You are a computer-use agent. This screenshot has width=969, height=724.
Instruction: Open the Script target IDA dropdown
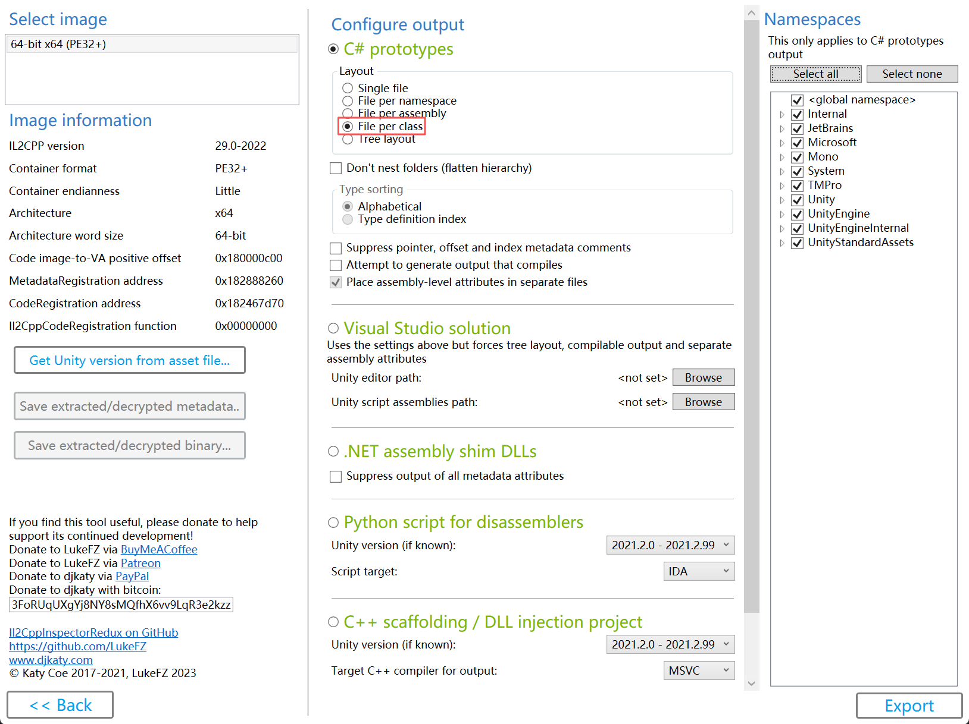(x=699, y=572)
